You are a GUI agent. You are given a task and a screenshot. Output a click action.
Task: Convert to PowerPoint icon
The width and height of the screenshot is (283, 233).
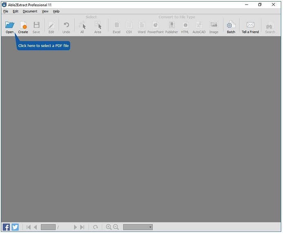[156, 25]
